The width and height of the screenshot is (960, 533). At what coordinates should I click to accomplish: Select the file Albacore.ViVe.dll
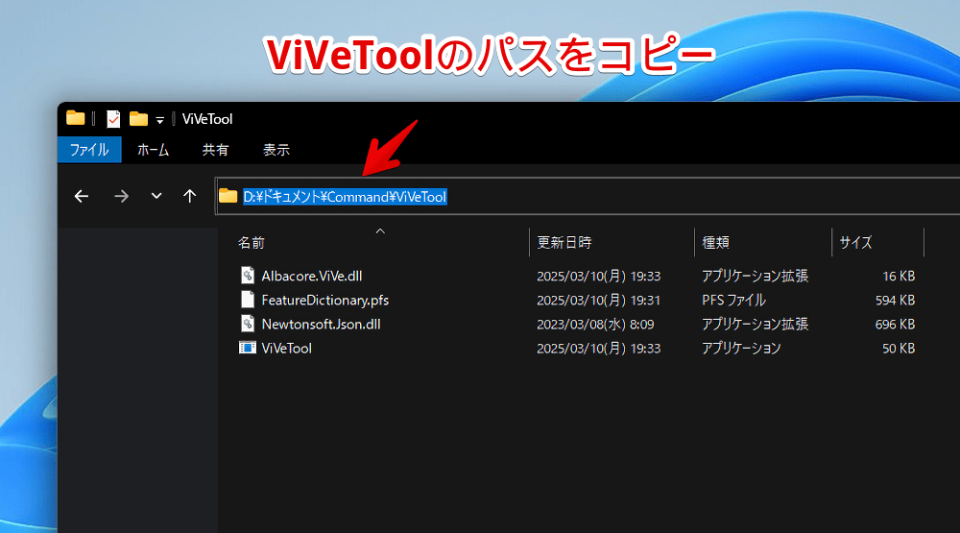tap(312, 276)
